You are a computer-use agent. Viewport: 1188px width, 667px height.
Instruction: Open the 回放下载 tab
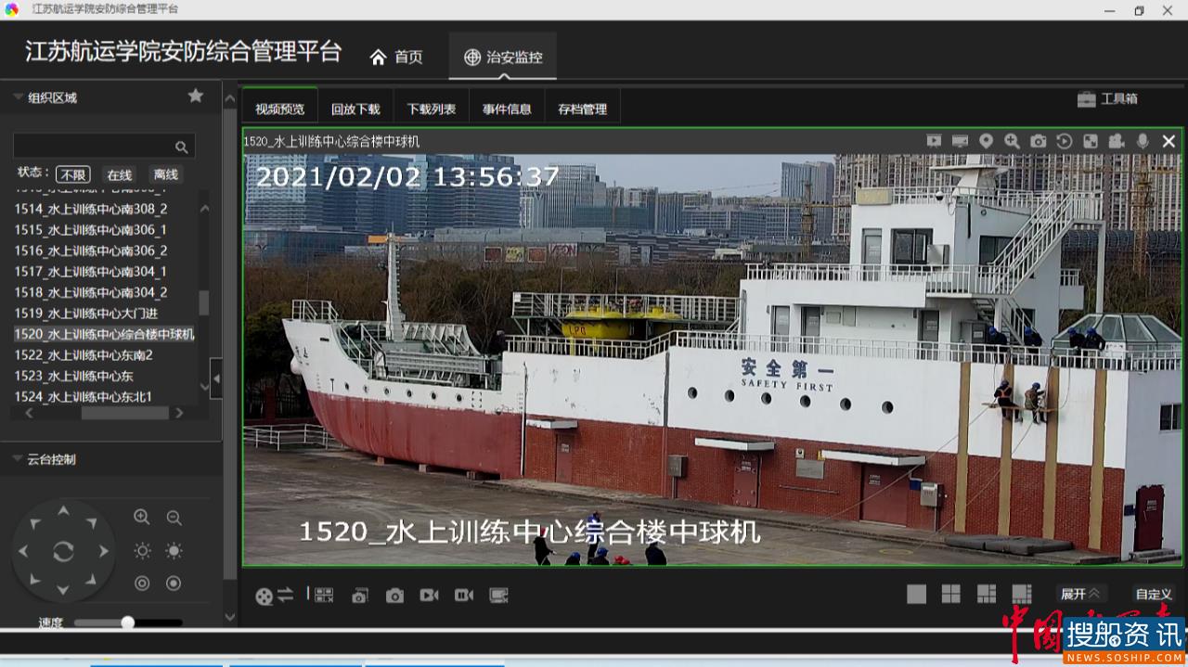click(355, 109)
